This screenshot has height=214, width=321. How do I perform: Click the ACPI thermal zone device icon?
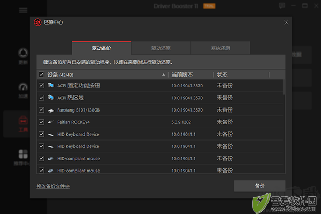tap(51, 98)
